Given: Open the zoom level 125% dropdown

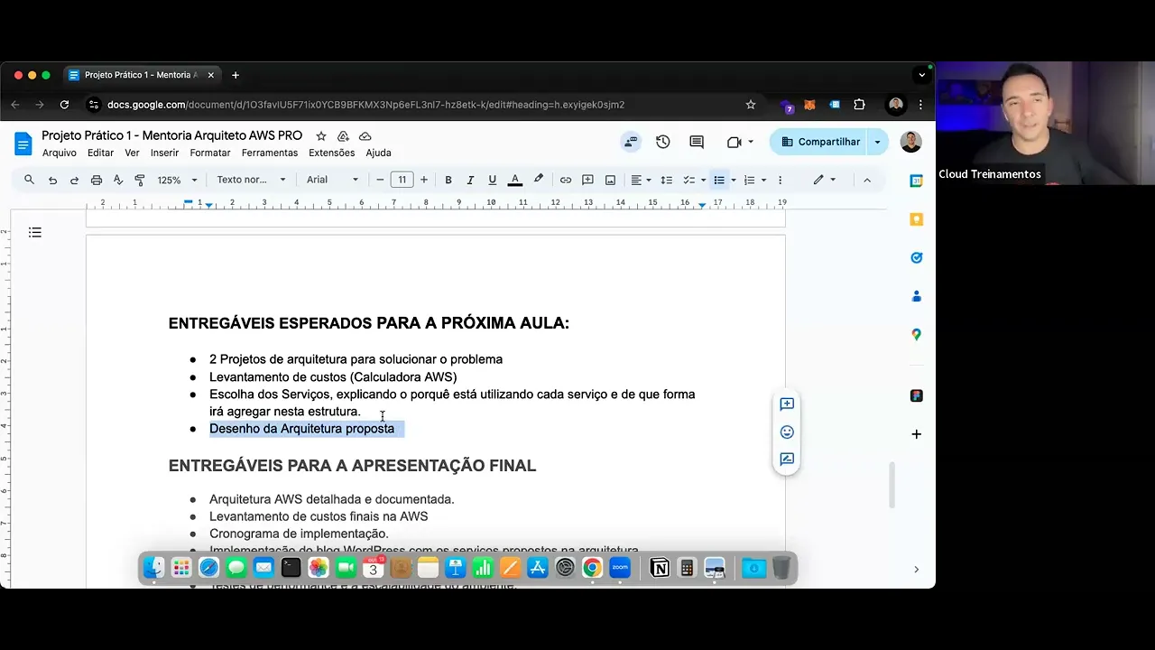Looking at the screenshot, I should tap(177, 180).
